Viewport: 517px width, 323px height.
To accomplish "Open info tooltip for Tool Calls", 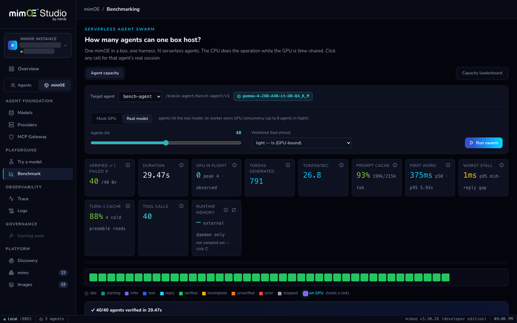I will (x=181, y=206).
